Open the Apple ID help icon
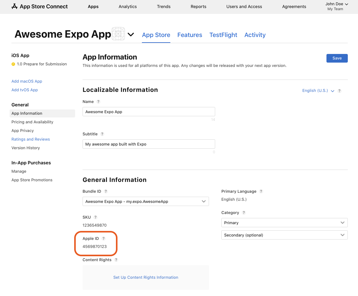 pos(103,238)
